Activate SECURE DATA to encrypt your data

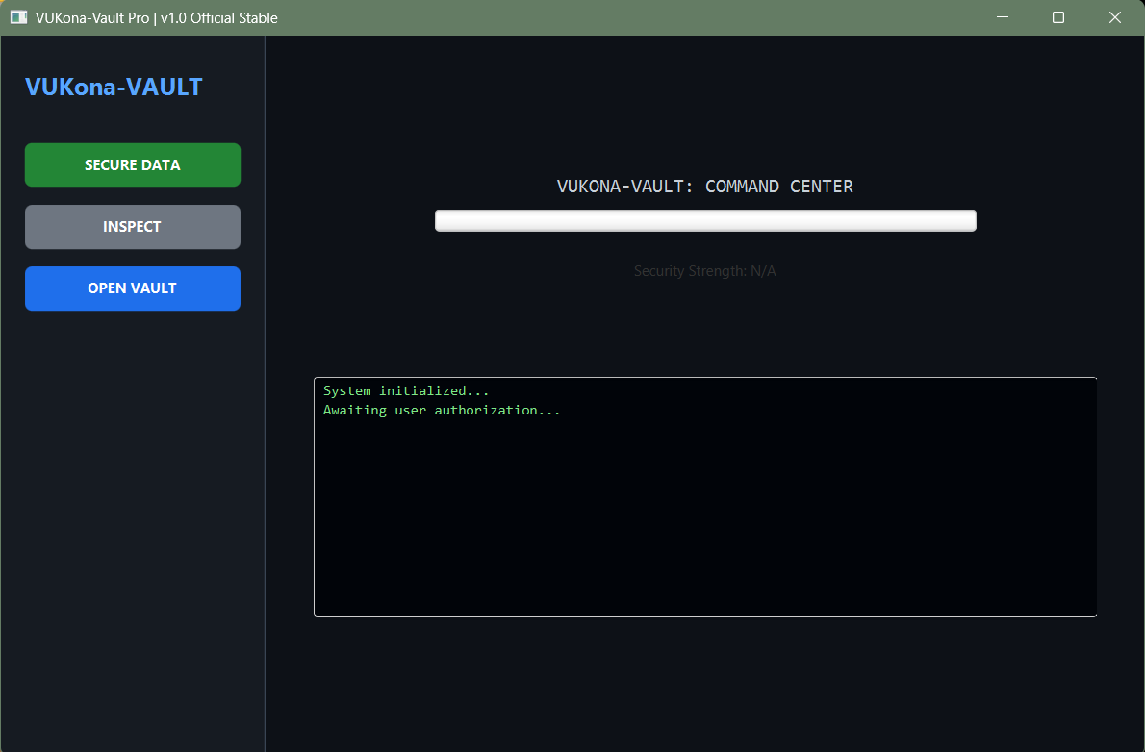tap(132, 164)
